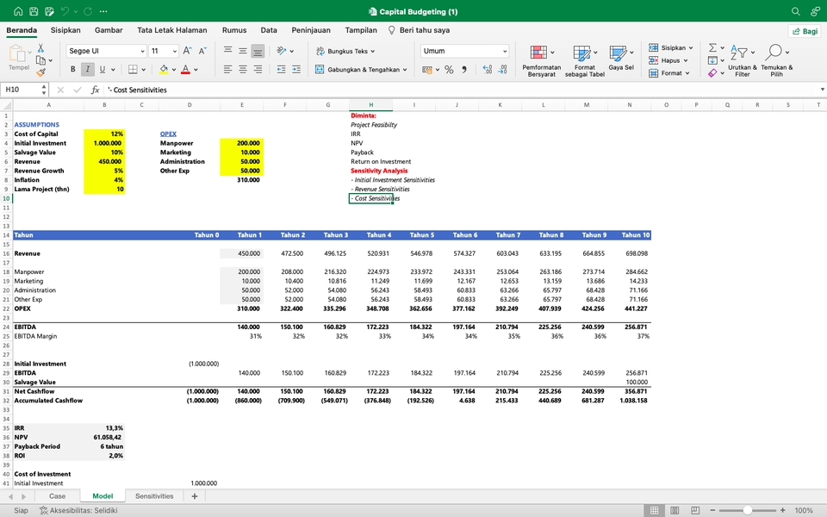The image size is (827, 517).
Task: Switch to the Rumus ribbon tab
Action: point(234,29)
